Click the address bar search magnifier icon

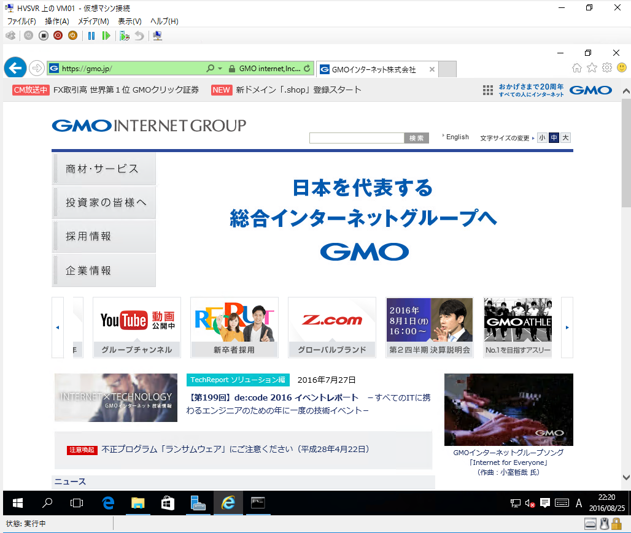click(x=210, y=68)
